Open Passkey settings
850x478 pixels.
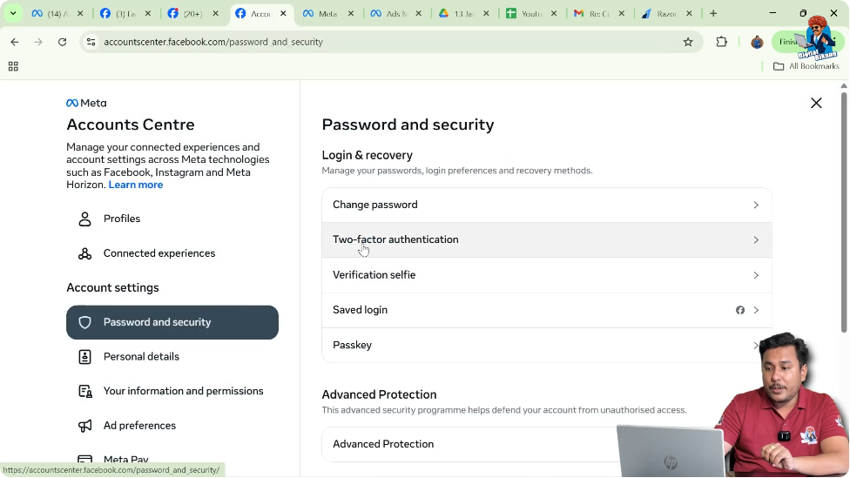[546, 345]
